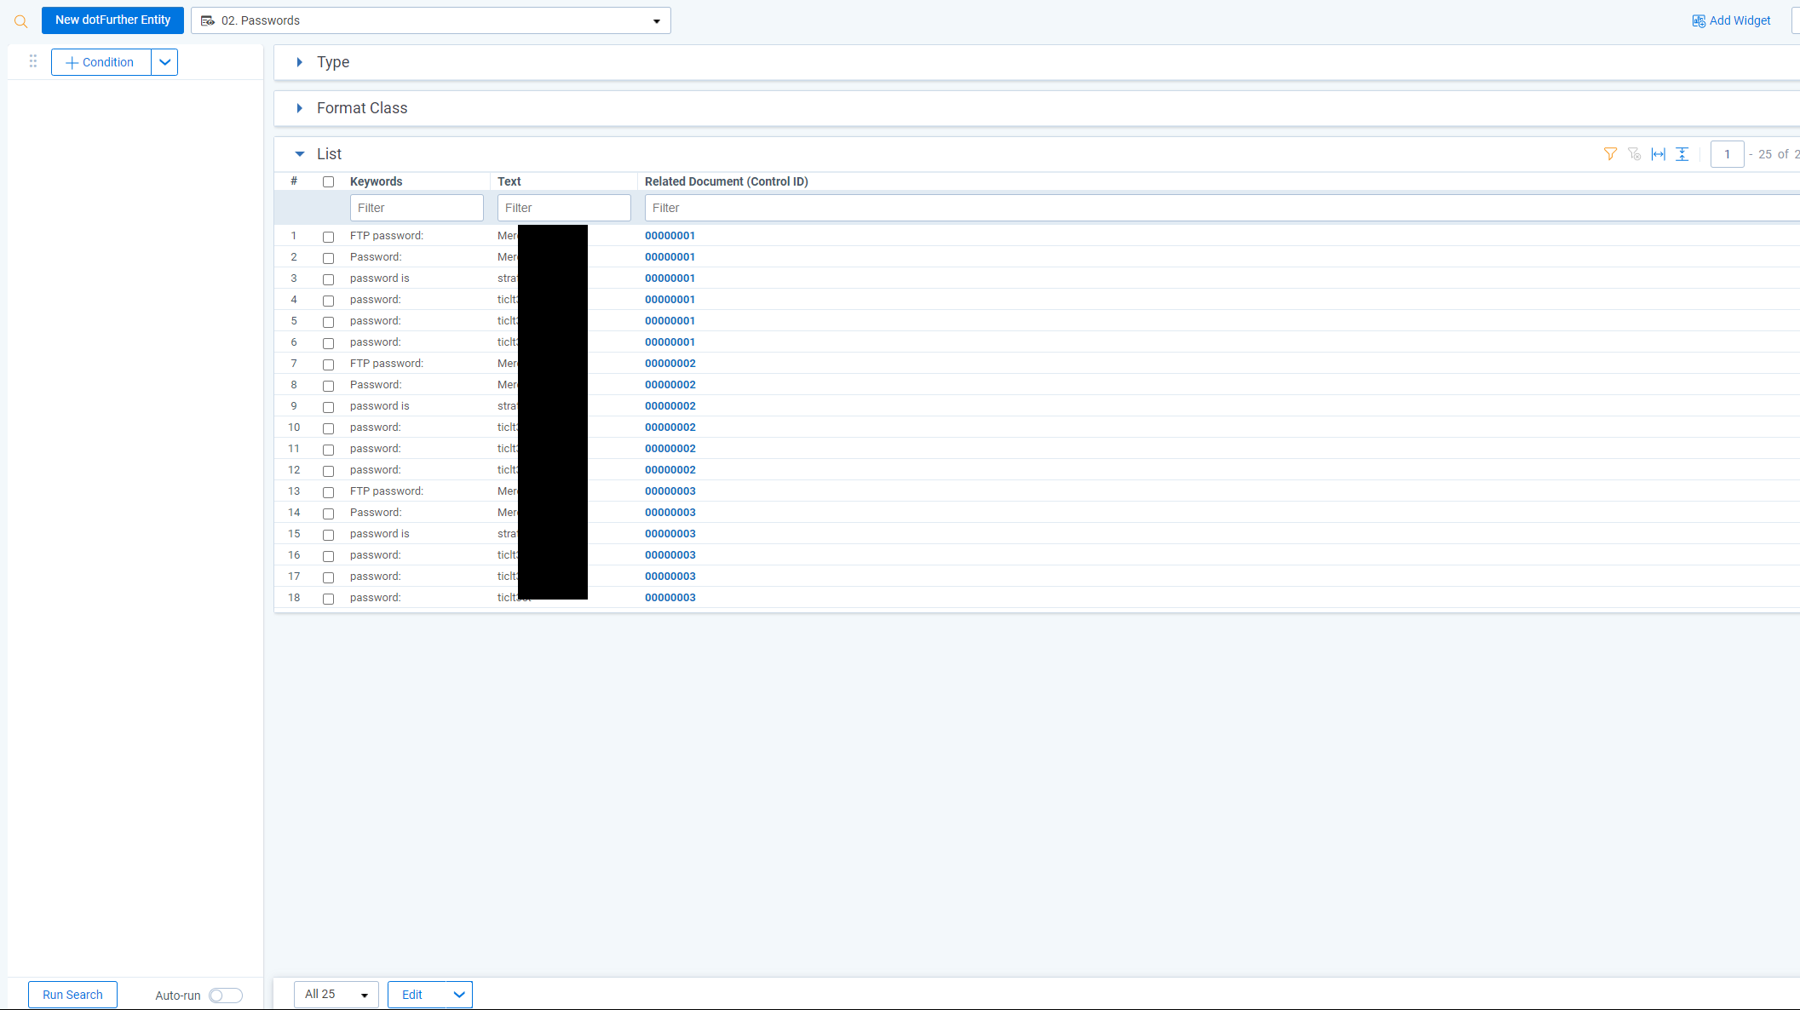
Task: Click the Text filter field
Action: click(564, 208)
